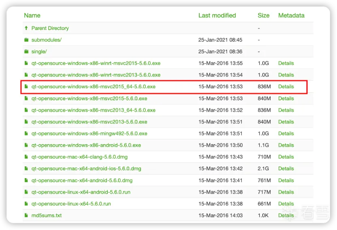This screenshot has width=337, height=230.
Task: Open Details for winrt-msvc2013-5.6.0.exe
Action: [x=286, y=75]
